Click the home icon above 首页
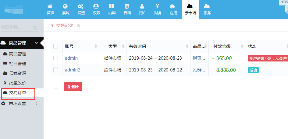Screen dimensions: 288x139 50,6
